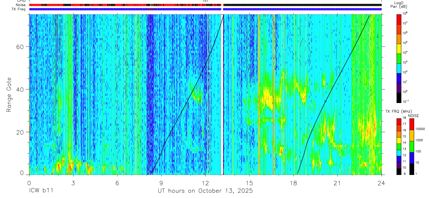Click the blue TX Freq strip above the plot
429x198 pixels.
point(205,9)
